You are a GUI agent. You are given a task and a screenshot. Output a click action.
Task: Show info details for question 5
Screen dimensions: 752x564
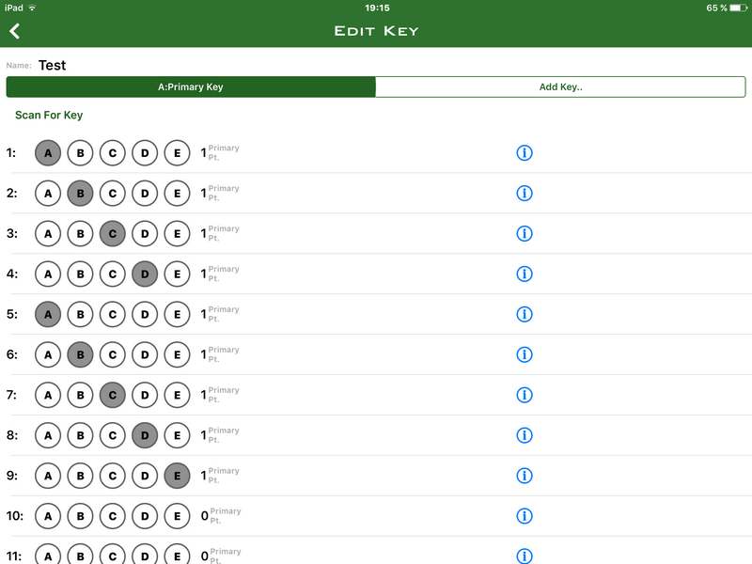[525, 314]
